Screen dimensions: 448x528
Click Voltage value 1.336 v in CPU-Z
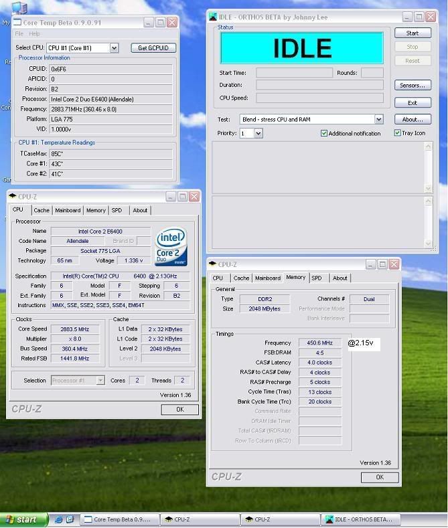tap(134, 260)
